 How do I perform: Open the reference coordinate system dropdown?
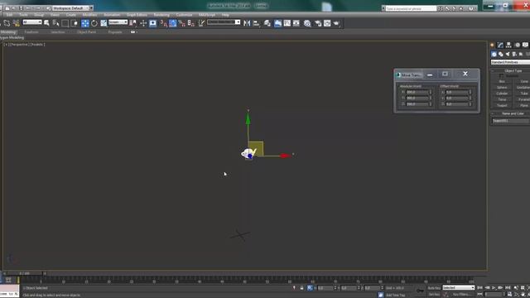click(118, 22)
